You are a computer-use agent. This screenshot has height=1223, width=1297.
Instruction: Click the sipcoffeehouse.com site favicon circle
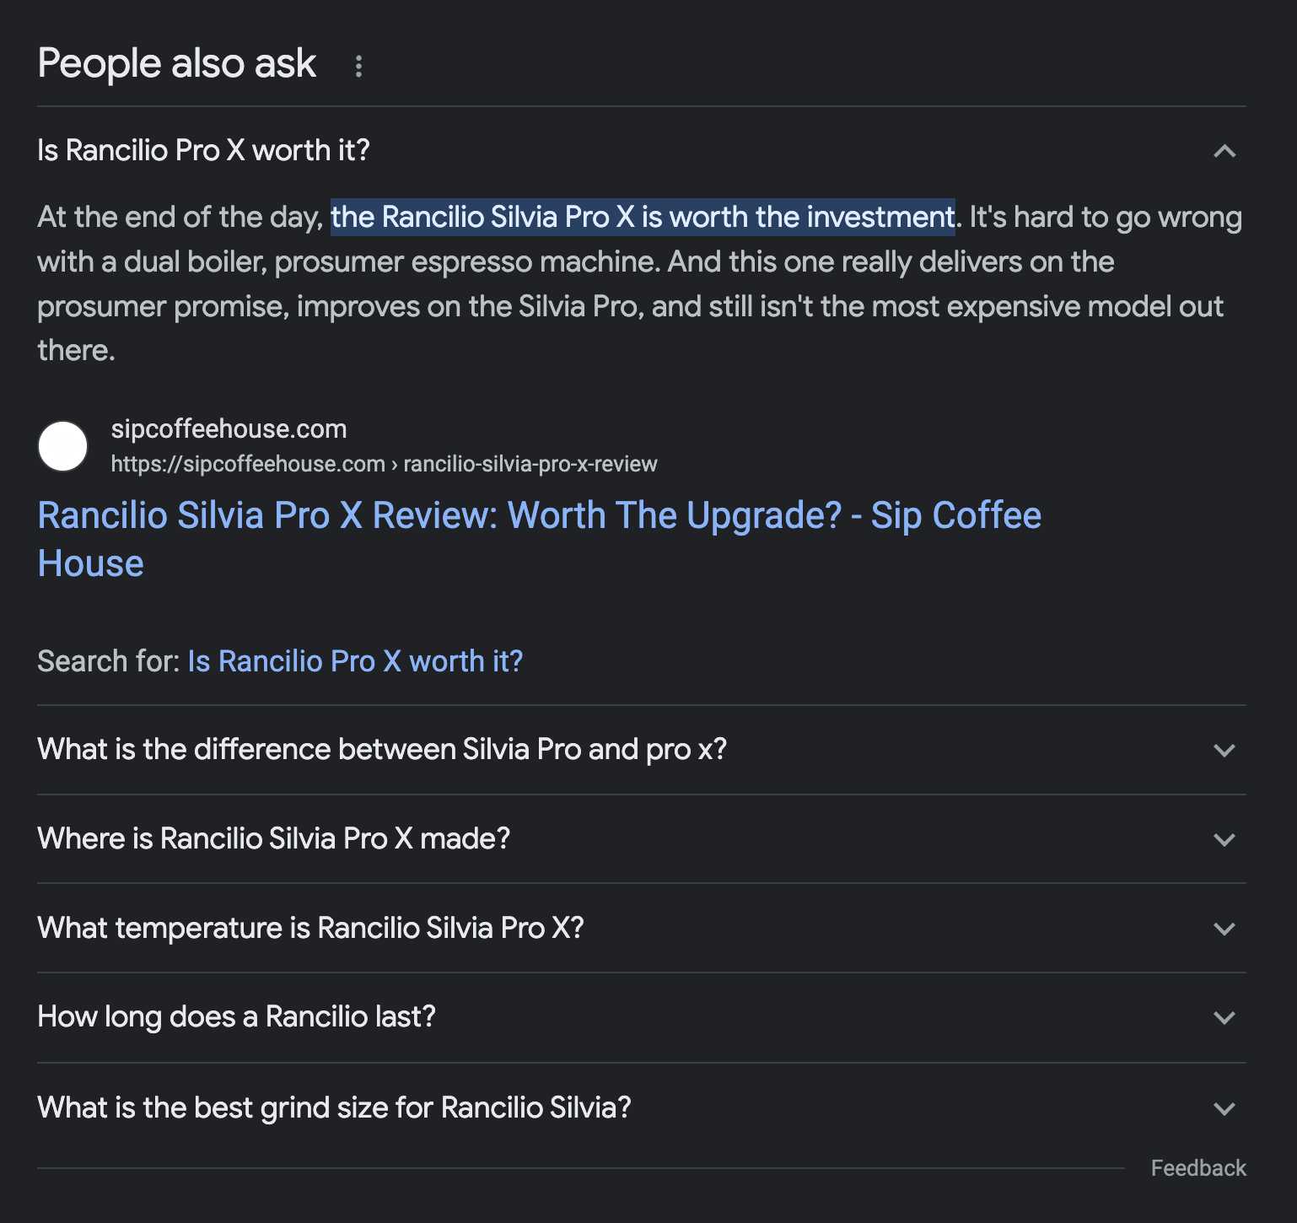[x=63, y=446]
